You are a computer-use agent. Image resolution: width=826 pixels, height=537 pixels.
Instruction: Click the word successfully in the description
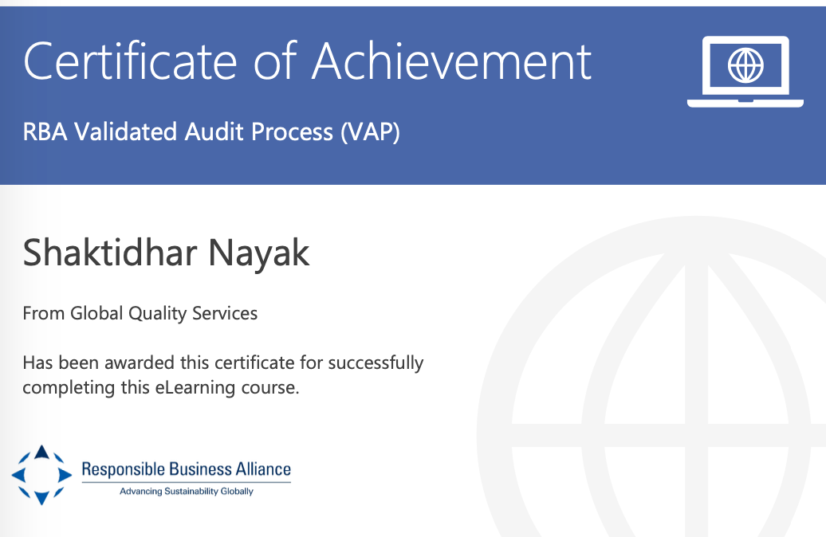pos(374,363)
